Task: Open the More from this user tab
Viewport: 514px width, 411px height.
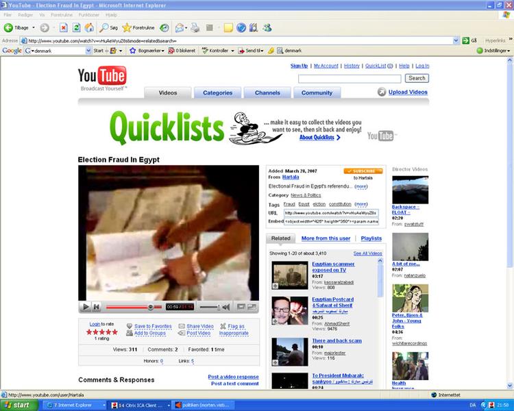Action: point(326,238)
